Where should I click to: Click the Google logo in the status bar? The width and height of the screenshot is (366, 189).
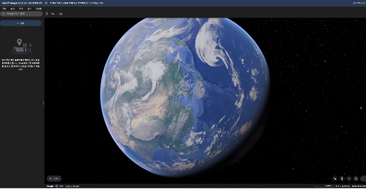[x=50, y=186]
